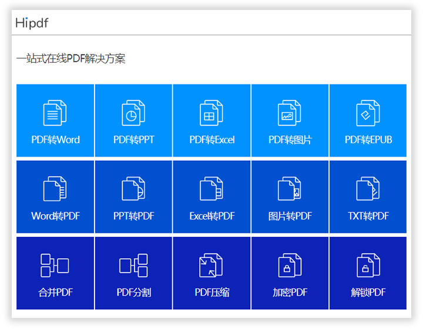This screenshot has height=332, width=423.
Task: Click the PDF分割 split icon
Action: 133,265
